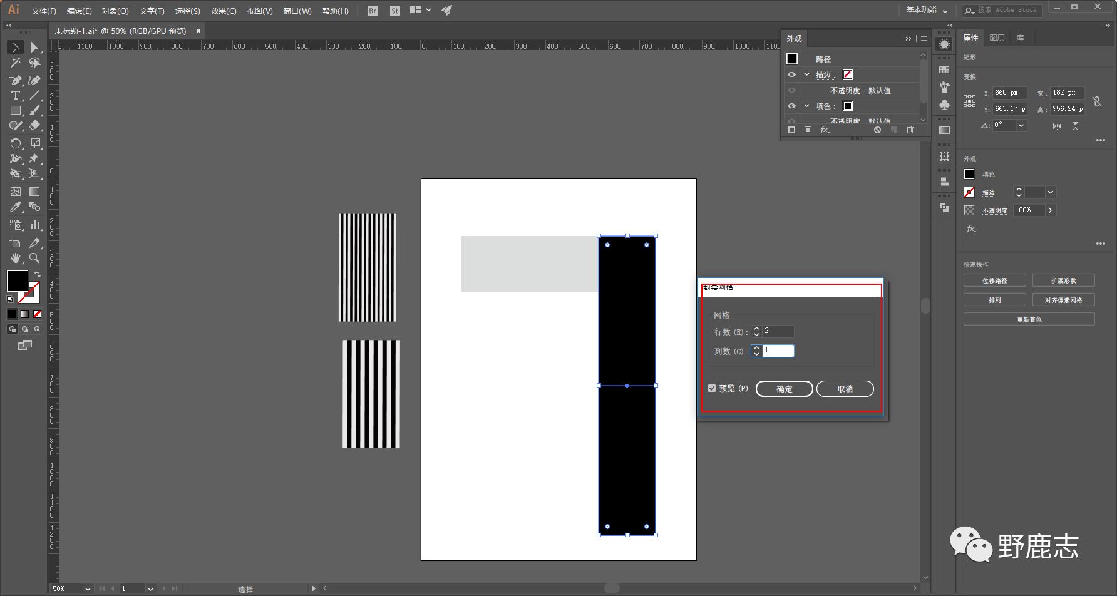Switch to the 图层 tab
The width and height of the screenshot is (1117, 596).
[x=997, y=38]
